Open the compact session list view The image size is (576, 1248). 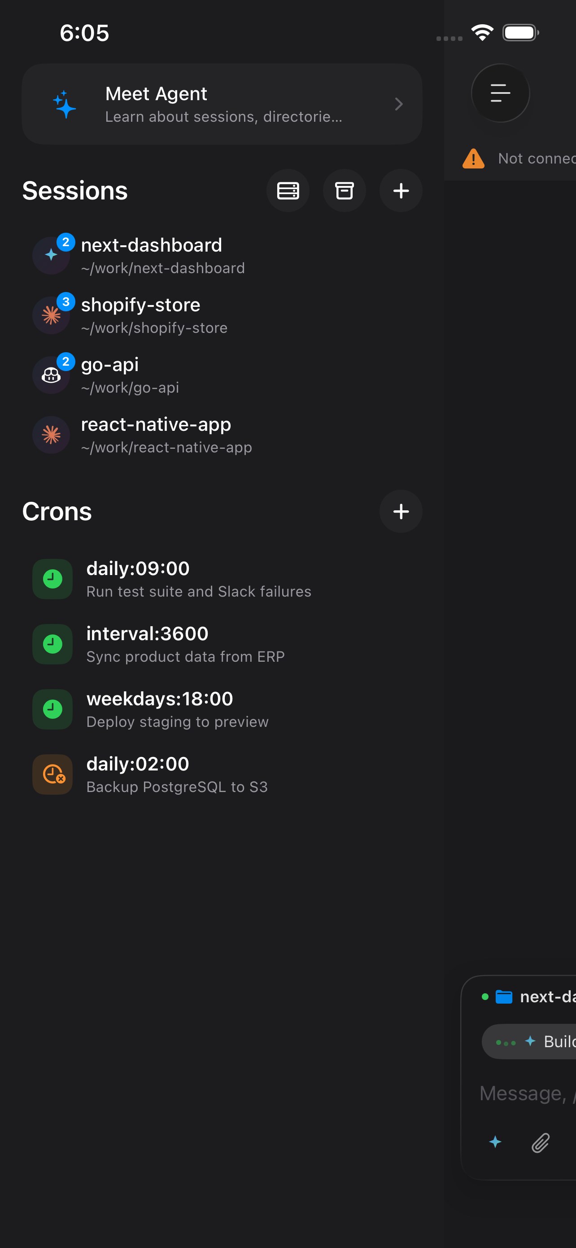click(x=288, y=190)
